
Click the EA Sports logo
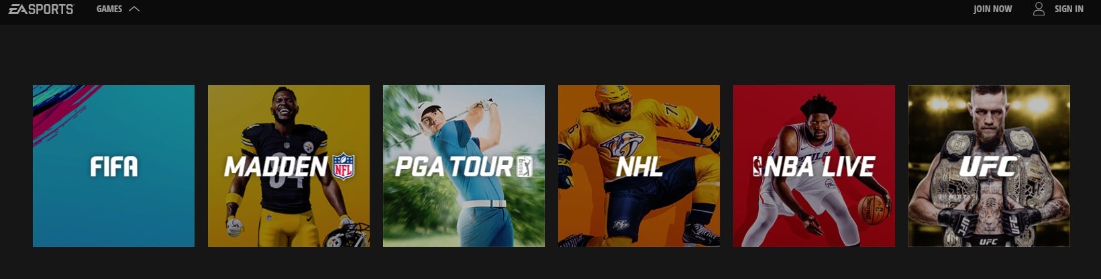42,9
